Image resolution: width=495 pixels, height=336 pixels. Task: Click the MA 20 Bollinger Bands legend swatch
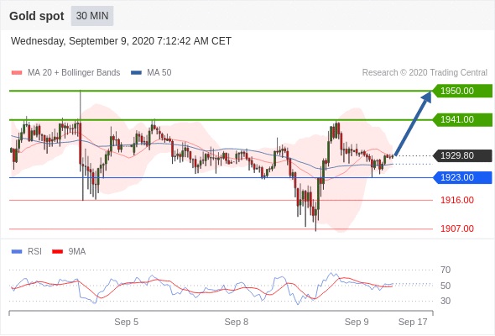pyautogui.click(x=17, y=73)
